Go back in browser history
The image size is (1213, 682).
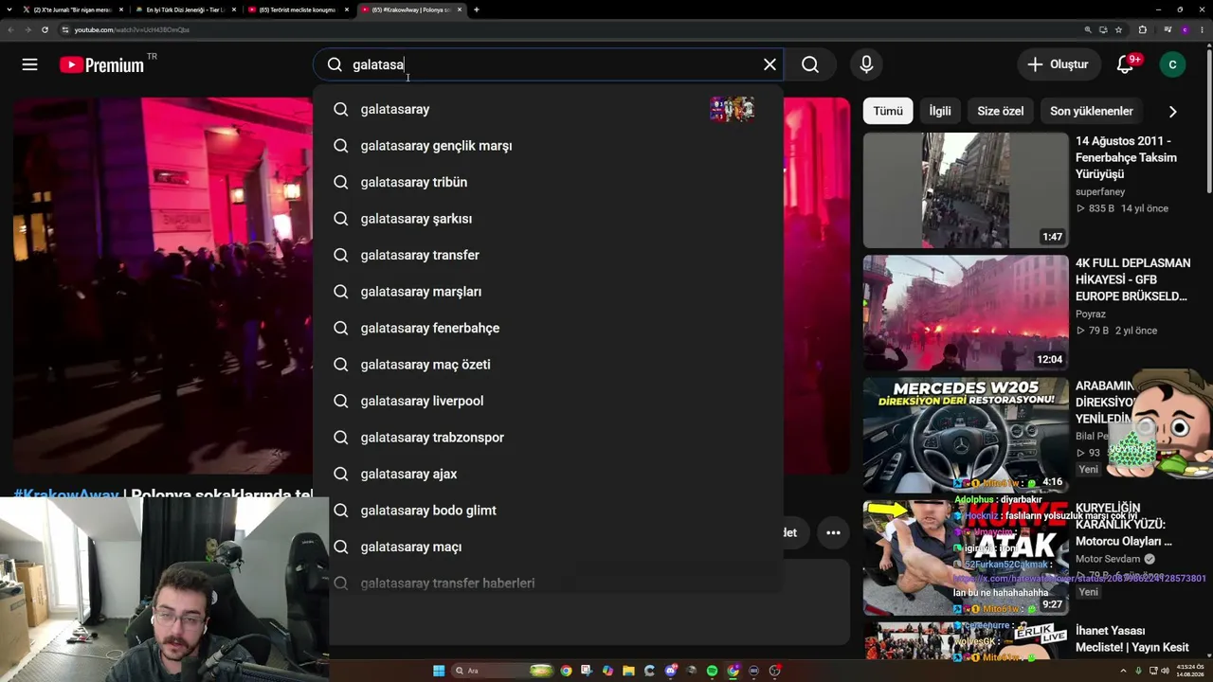click(x=9, y=29)
